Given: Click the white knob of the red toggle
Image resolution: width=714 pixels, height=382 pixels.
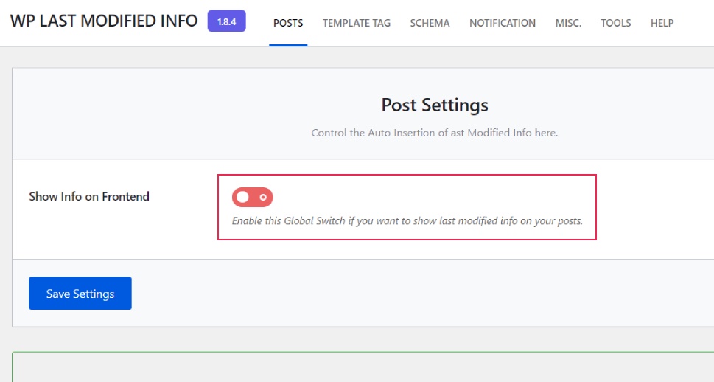Looking at the screenshot, I should point(243,197).
